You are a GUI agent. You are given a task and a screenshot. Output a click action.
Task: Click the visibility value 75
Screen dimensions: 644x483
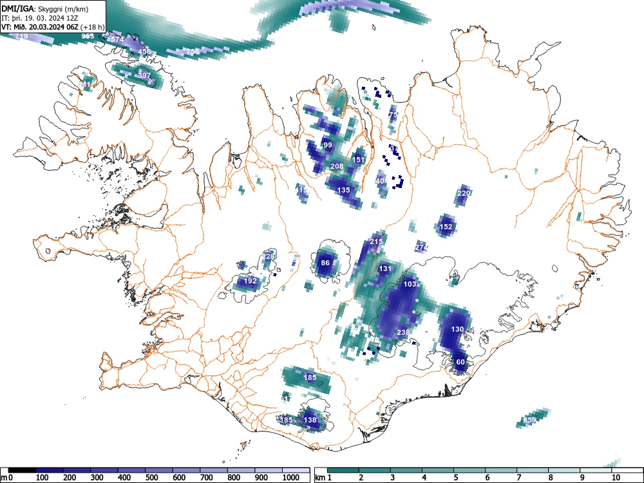tap(393, 115)
